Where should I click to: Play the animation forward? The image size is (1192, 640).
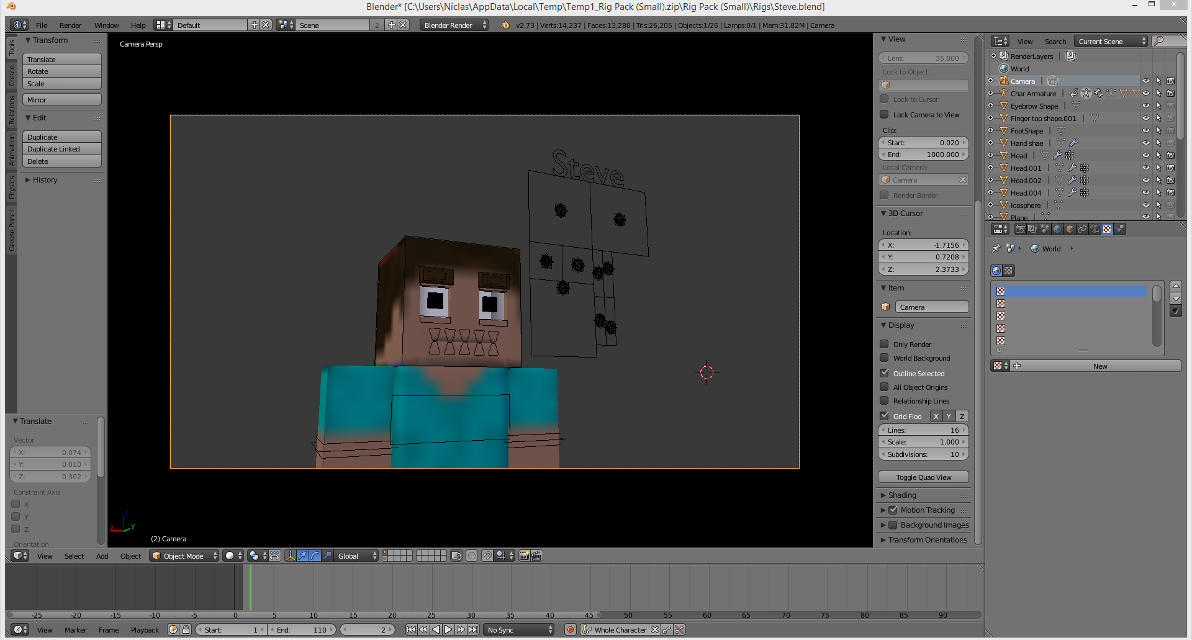pyautogui.click(x=448, y=629)
